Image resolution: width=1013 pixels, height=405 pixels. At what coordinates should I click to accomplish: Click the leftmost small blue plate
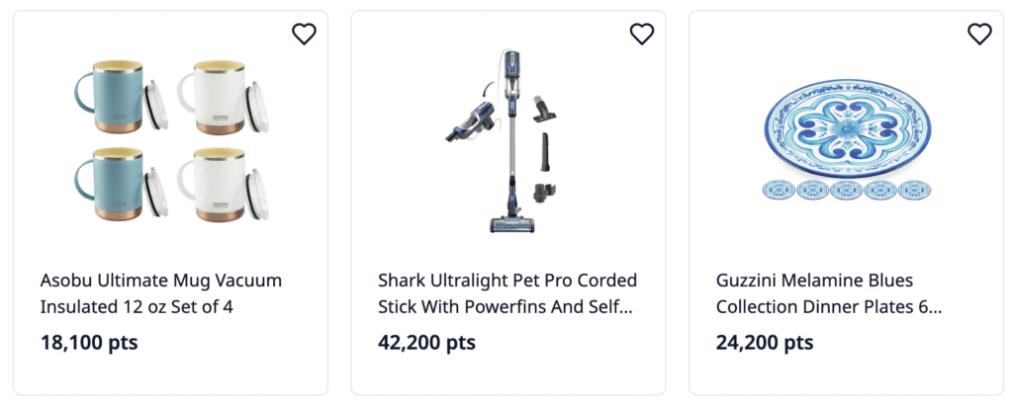778,189
